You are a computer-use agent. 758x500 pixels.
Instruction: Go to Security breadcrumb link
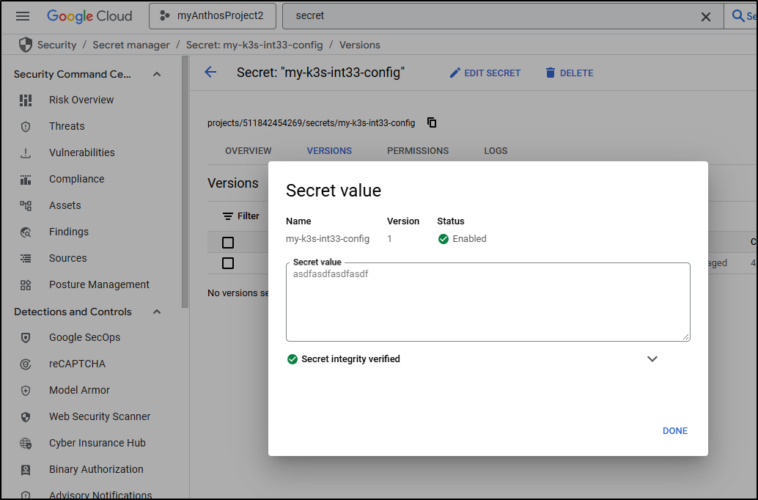(56, 45)
